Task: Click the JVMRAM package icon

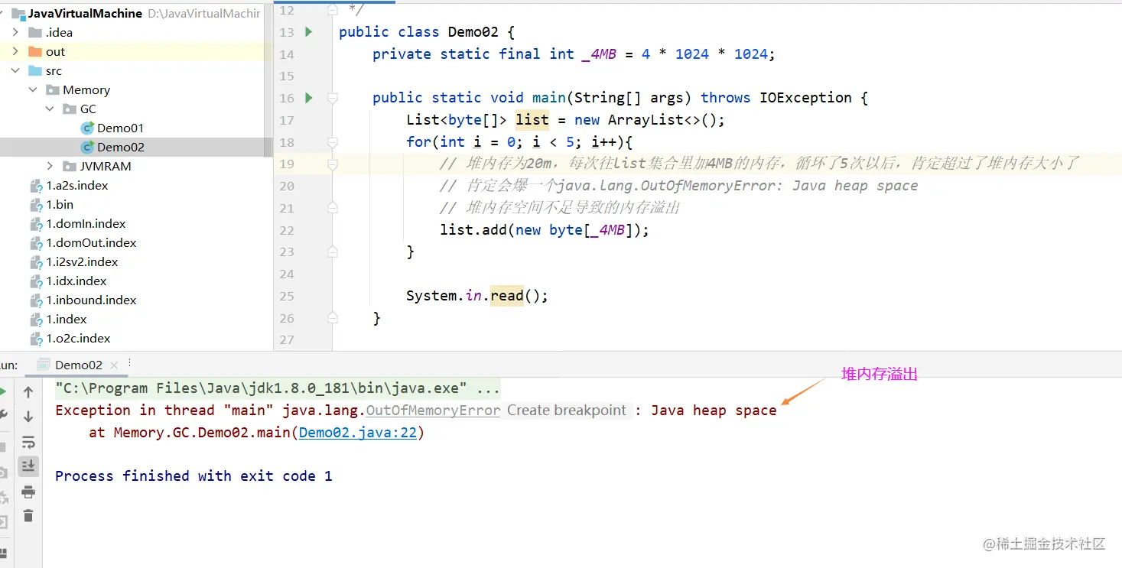Action: point(70,167)
